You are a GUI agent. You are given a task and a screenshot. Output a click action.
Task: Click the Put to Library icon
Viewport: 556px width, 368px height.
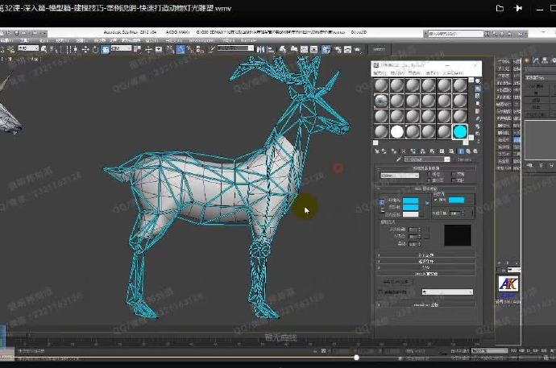432,151
